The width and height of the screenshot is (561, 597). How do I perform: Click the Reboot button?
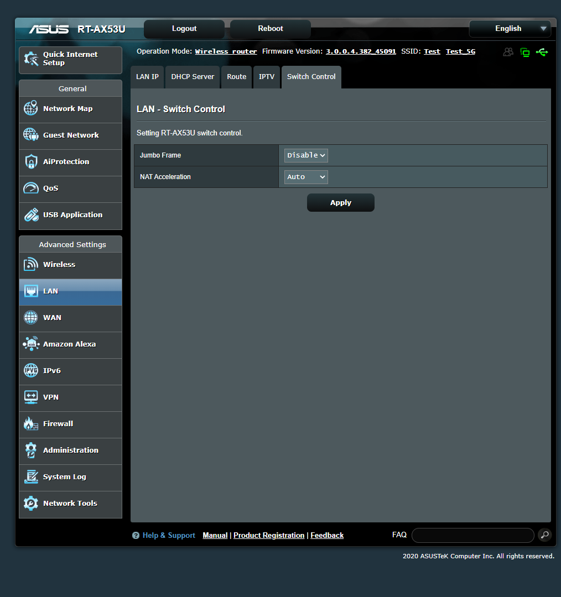[x=271, y=29]
